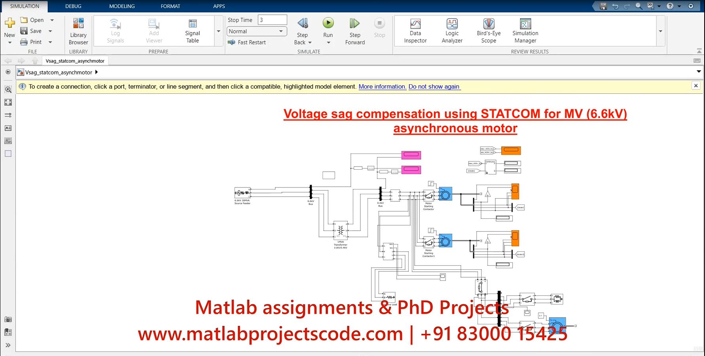Select the top blue asynchronous motor block
Viewport: 705px width, 356px height.
point(445,194)
